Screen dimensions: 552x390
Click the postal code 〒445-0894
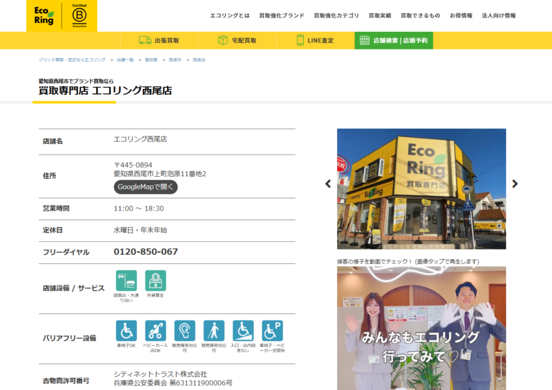click(x=133, y=165)
